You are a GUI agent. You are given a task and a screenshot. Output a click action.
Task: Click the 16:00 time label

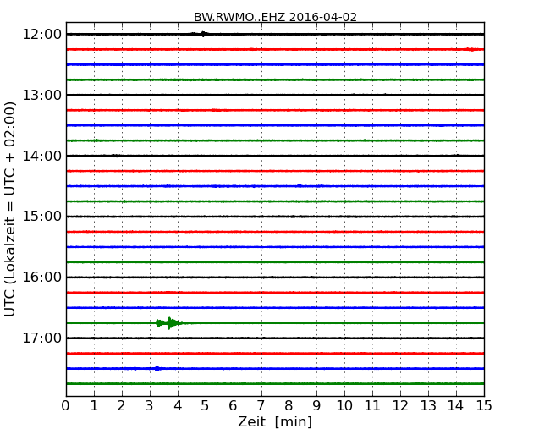[x=42, y=278]
